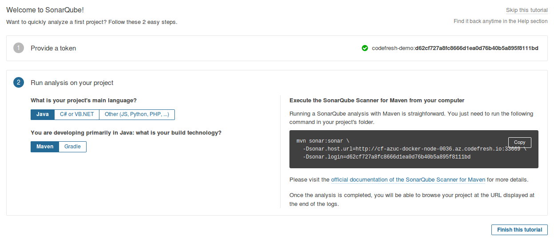Skip this tutorial link
This screenshot has width=554, height=240.
coord(527,10)
